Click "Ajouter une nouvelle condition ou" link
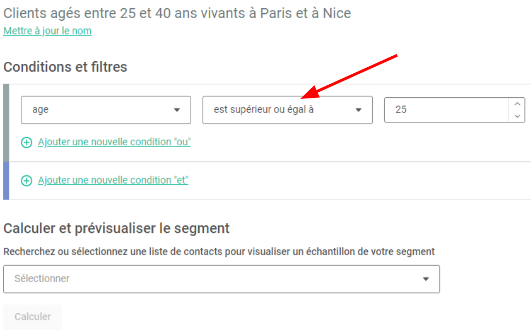The height and width of the screenshot is (334, 531). [x=115, y=142]
